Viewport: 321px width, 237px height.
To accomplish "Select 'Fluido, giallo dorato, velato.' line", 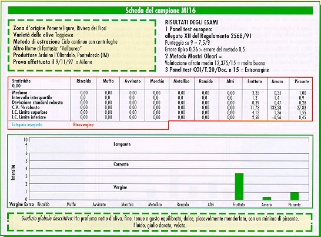I will (160, 225).
